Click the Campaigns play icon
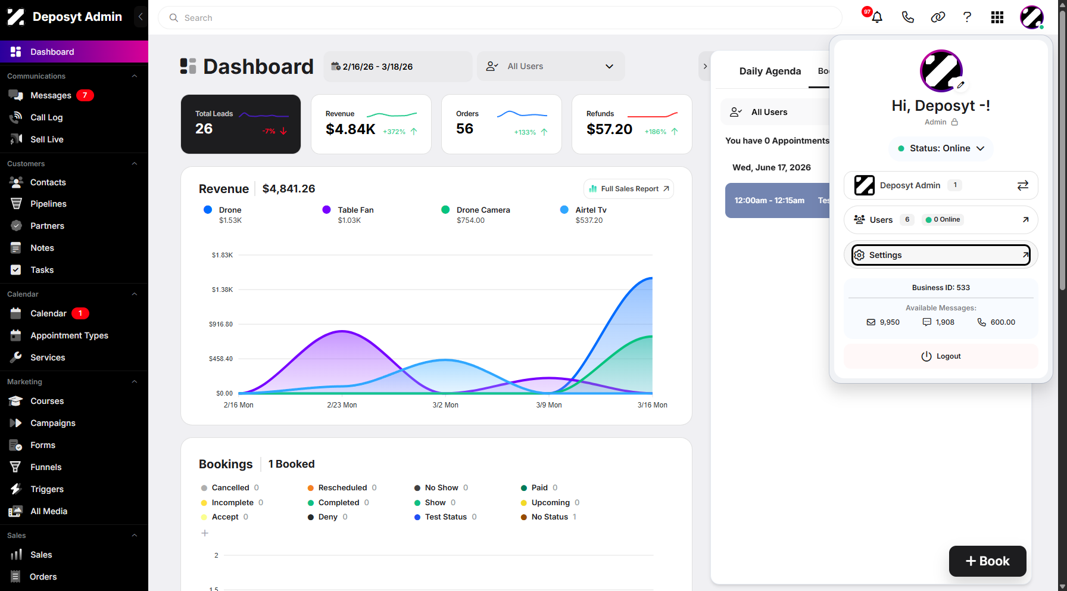1067x591 pixels. tap(16, 423)
